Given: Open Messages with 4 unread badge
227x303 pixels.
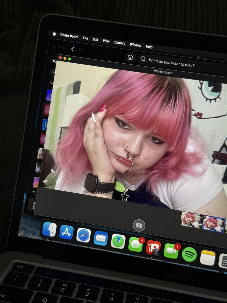Looking at the screenshot, I should click(135, 244).
